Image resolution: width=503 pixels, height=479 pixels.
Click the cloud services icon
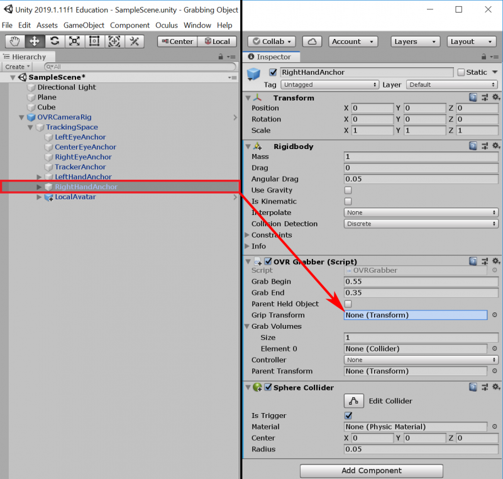[x=312, y=41]
